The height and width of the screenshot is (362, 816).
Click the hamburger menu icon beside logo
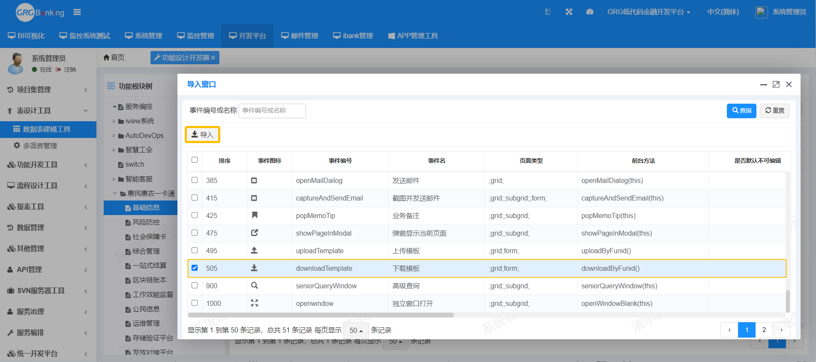pos(77,12)
